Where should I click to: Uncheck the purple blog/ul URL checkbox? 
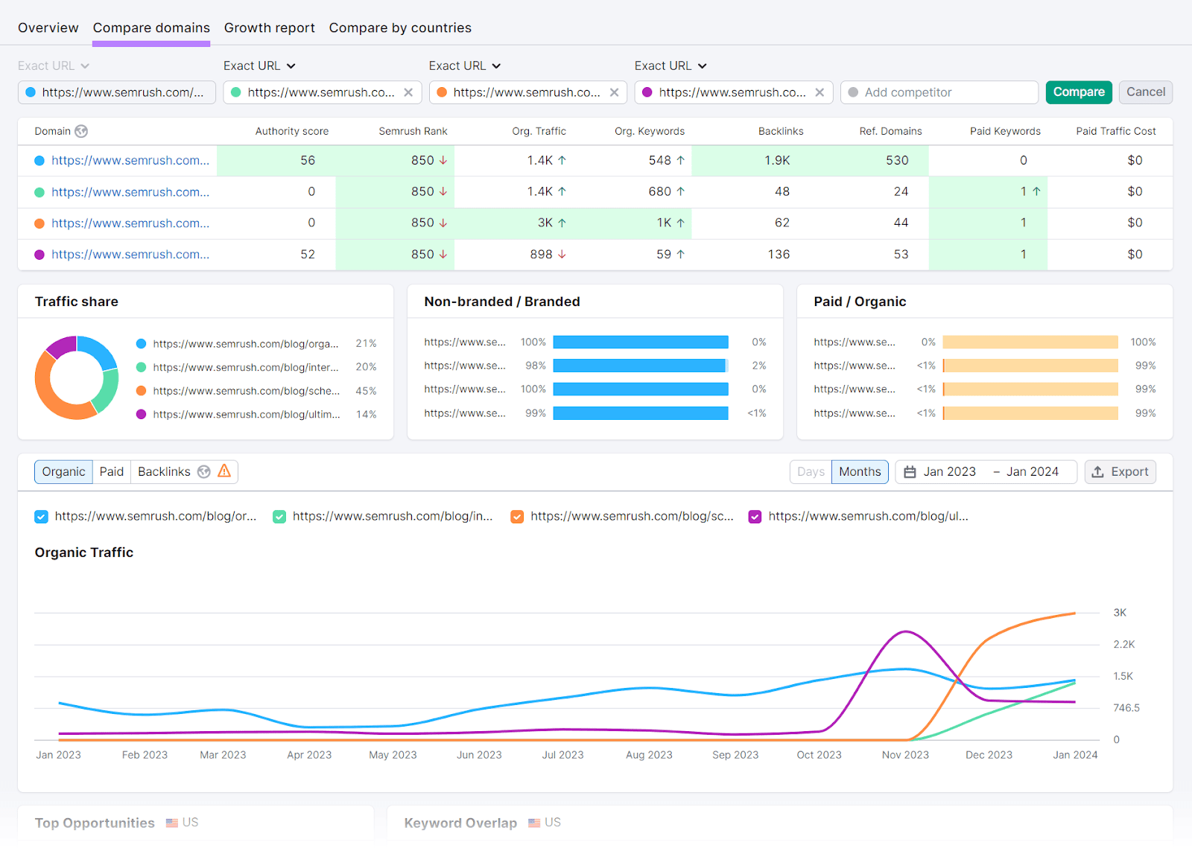[755, 516]
